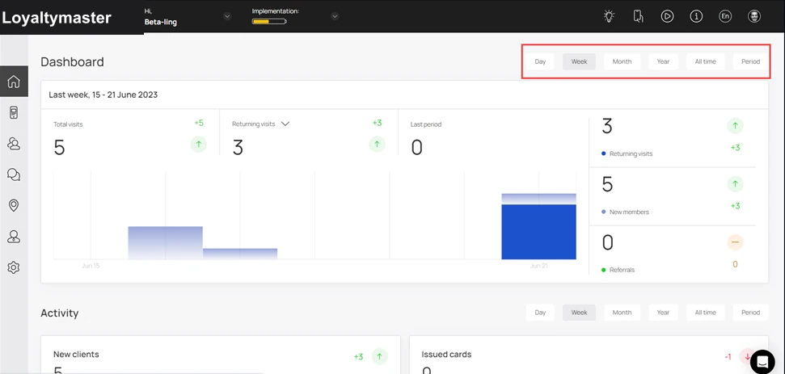Open the chat support bubble widget
The height and width of the screenshot is (374, 785).
tap(762, 361)
